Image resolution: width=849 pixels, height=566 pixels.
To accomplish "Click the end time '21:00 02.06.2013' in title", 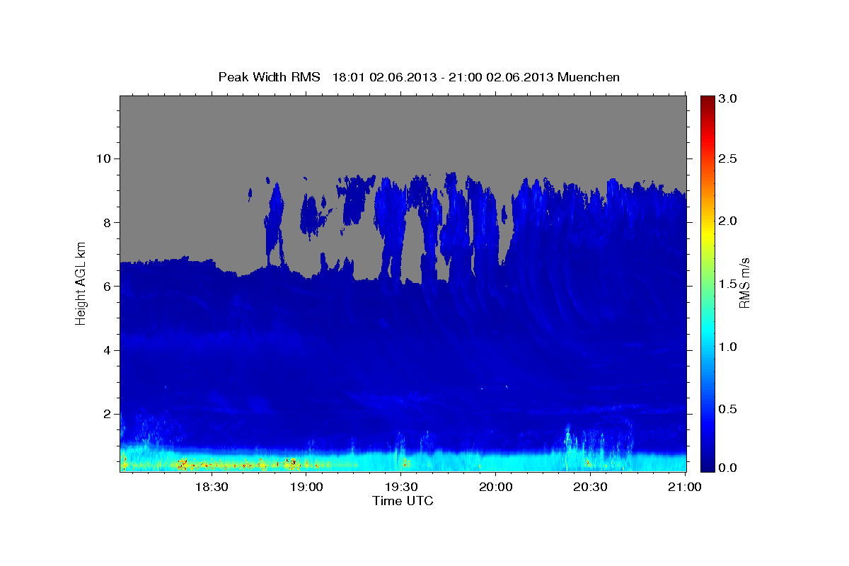I will tap(502, 77).
